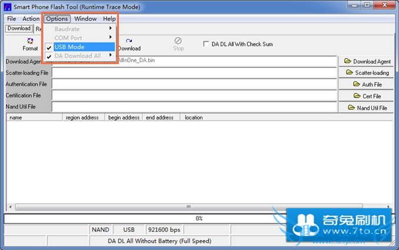Click the Scatter-loading File input field

coord(194,73)
